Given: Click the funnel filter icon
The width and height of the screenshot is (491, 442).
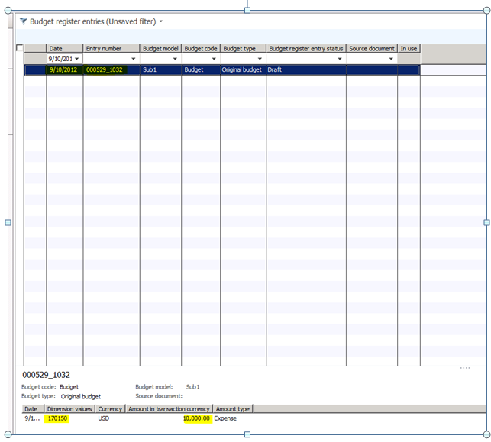Looking at the screenshot, I should 23,21.
